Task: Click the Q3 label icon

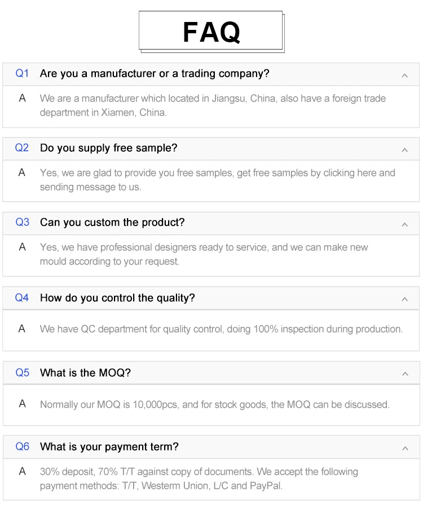Action: pos(22,222)
